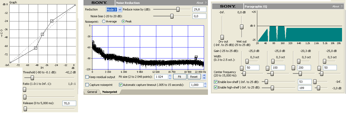Toggle the Capture noiseprint checkbox
Viewport: 347px width, 113px height.
(87, 85)
